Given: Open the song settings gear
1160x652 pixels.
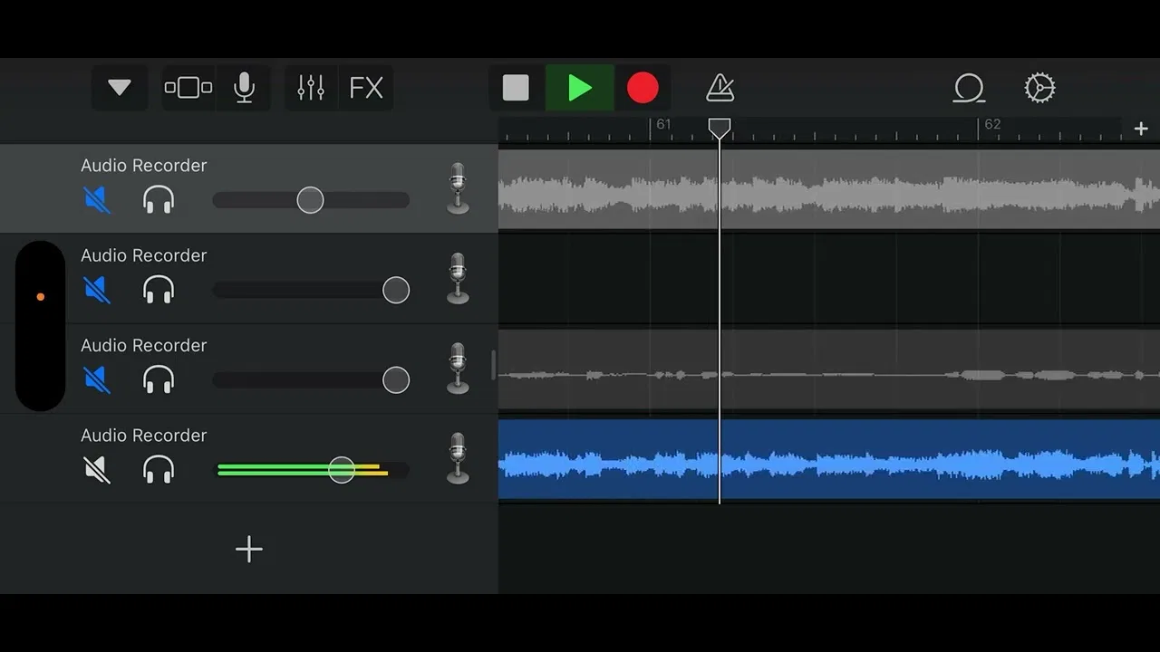Looking at the screenshot, I should coord(1039,88).
